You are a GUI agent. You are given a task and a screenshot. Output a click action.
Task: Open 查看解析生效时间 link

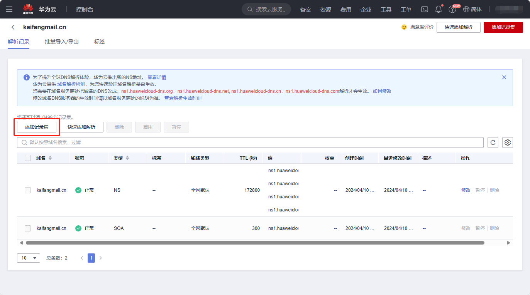183,98
